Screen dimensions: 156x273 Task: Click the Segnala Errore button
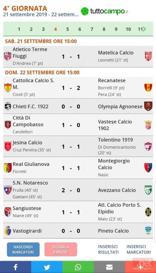point(61,250)
